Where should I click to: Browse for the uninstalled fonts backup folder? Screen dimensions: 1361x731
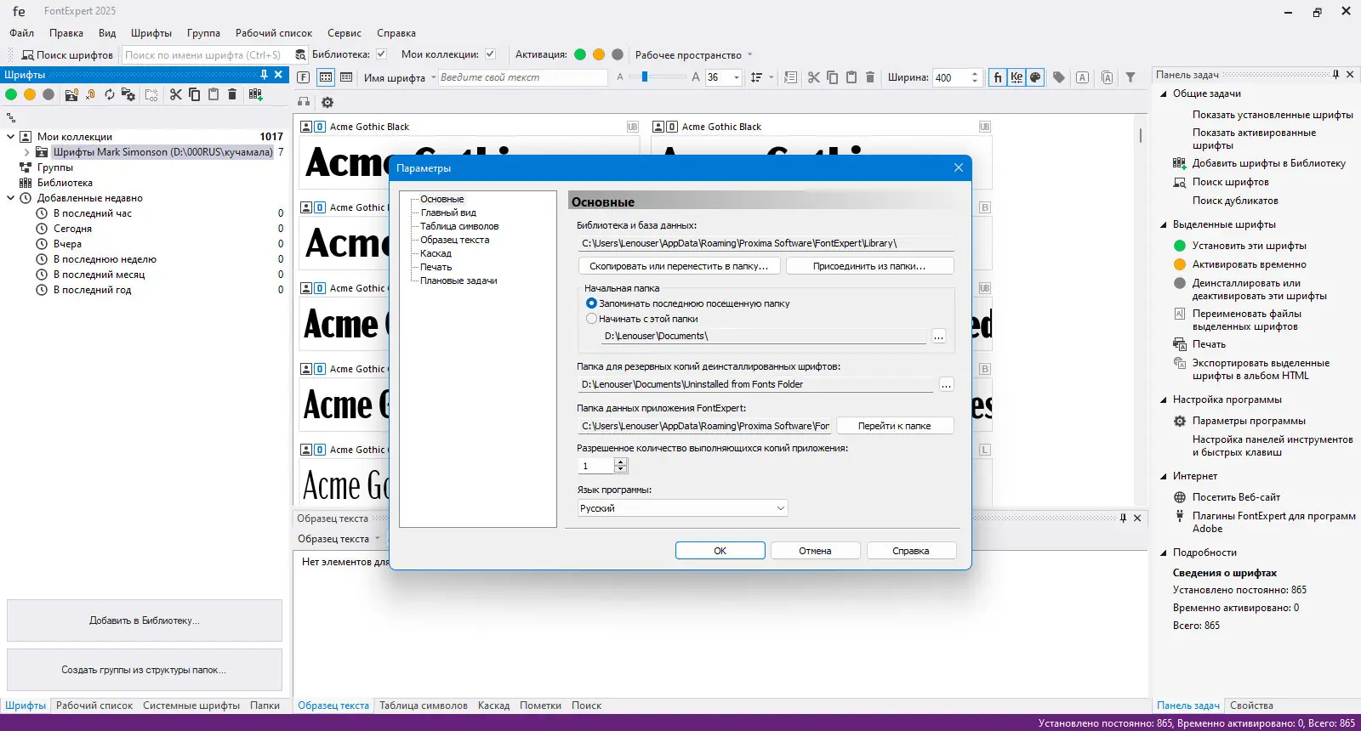pos(946,384)
